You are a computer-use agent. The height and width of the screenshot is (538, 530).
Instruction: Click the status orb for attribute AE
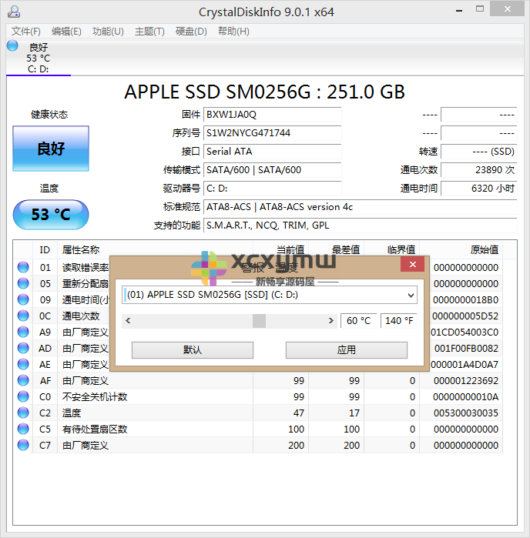pyautogui.click(x=23, y=364)
